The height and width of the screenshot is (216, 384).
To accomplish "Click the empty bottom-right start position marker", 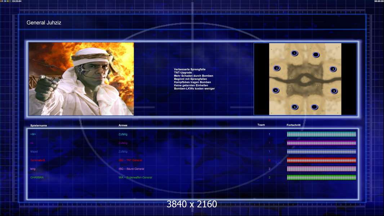I will (x=314, y=107).
